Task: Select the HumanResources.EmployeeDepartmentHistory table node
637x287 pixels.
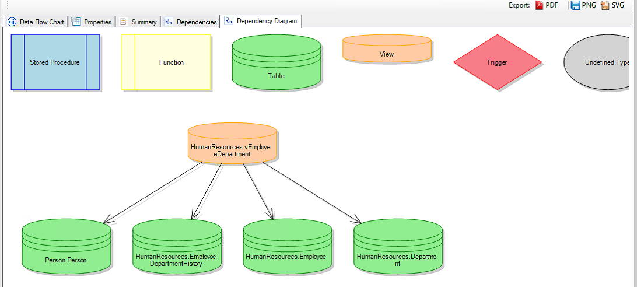Action: (177, 246)
